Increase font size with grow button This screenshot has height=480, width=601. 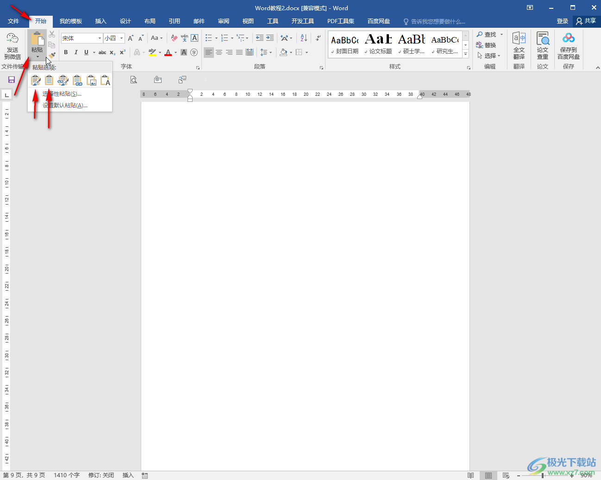(131, 38)
